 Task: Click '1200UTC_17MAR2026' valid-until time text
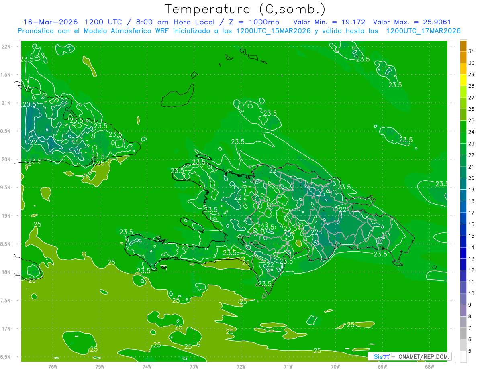click(423, 31)
